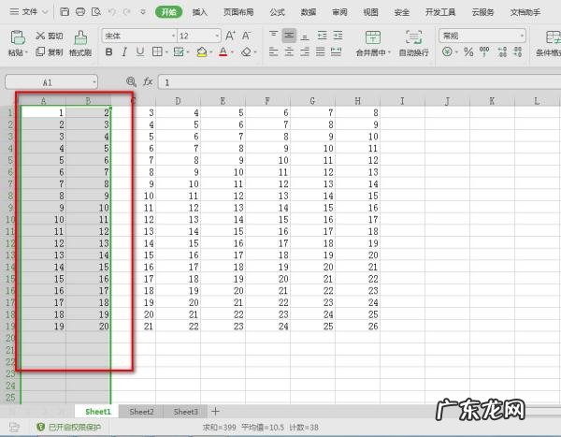
Task: Decrease font size with A- icon
Action: pyautogui.click(x=246, y=36)
